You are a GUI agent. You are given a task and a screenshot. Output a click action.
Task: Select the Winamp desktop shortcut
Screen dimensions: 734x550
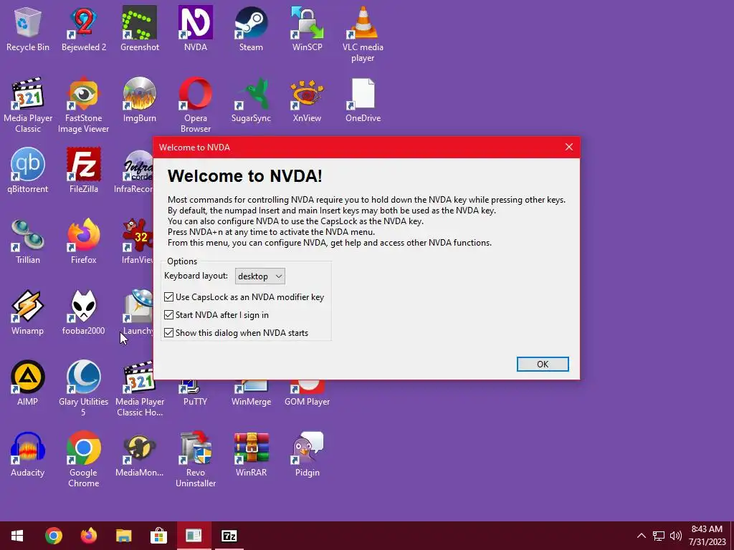[x=28, y=312]
